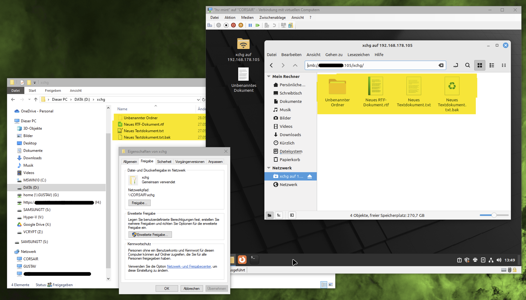The height and width of the screenshot is (300, 526).
Task: Toggle the location entry mode in Nemo
Action: (456, 65)
